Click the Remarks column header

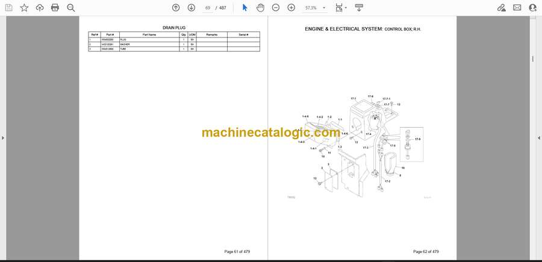click(x=211, y=34)
